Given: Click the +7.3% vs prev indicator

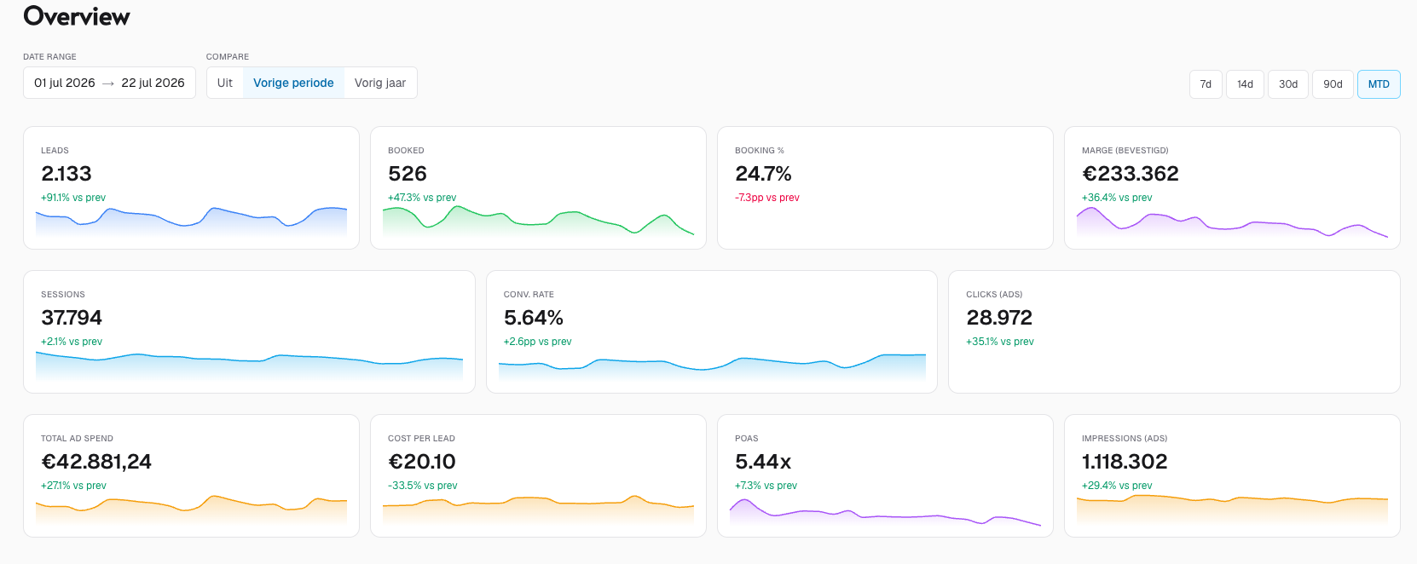Looking at the screenshot, I should pyautogui.click(x=766, y=486).
